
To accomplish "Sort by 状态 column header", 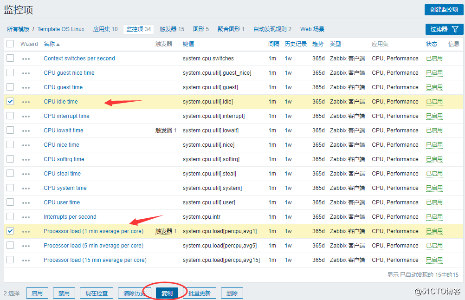I will (x=432, y=44).
